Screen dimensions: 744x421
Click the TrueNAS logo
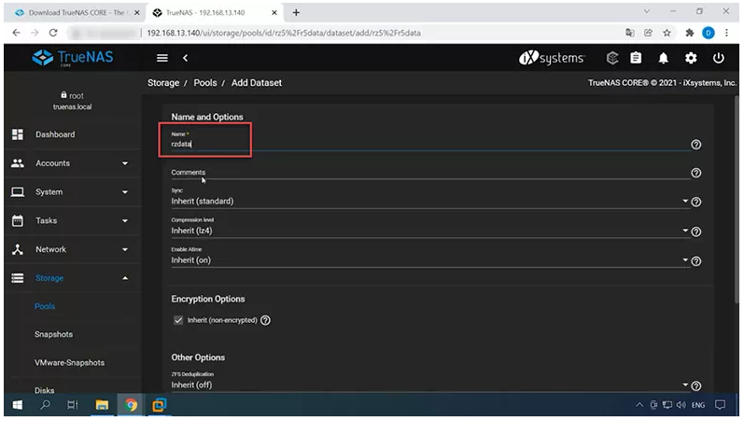point(73,58)
